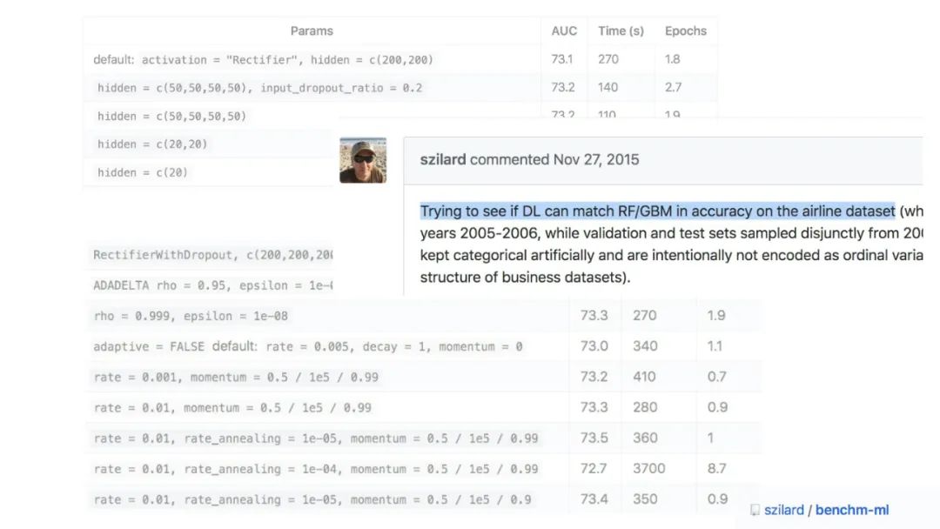Click the szilard owner link beside benchm-ml

click(x=783, y=510)
